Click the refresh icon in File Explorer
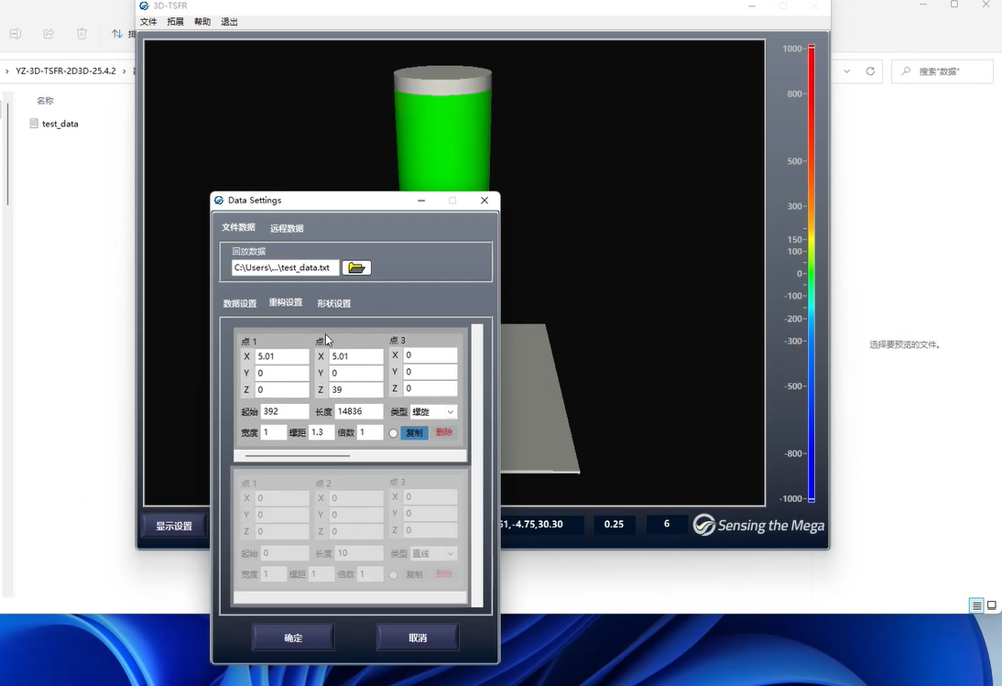1002x686 pixels. pos(870,71)
